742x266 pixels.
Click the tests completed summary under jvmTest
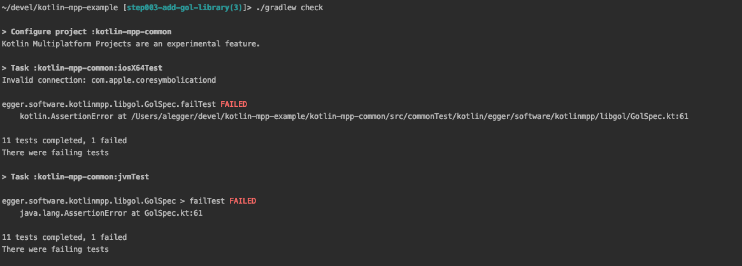point(64,237)
